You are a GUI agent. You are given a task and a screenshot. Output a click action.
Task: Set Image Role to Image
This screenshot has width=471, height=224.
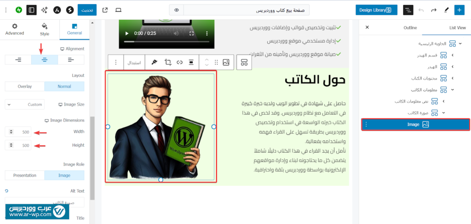point(64,175)
